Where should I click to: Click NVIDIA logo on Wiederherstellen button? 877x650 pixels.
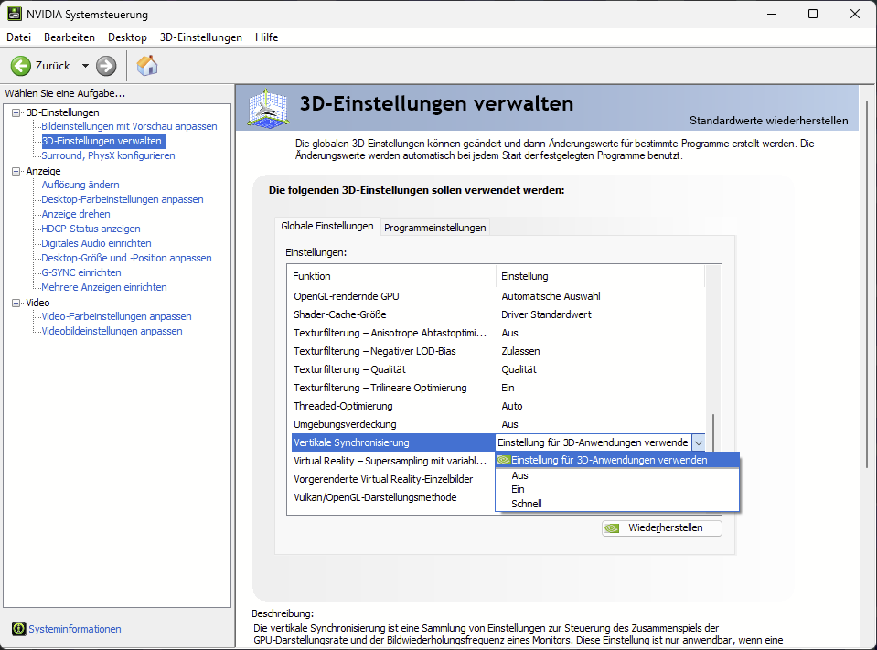(x=612, y=528)
